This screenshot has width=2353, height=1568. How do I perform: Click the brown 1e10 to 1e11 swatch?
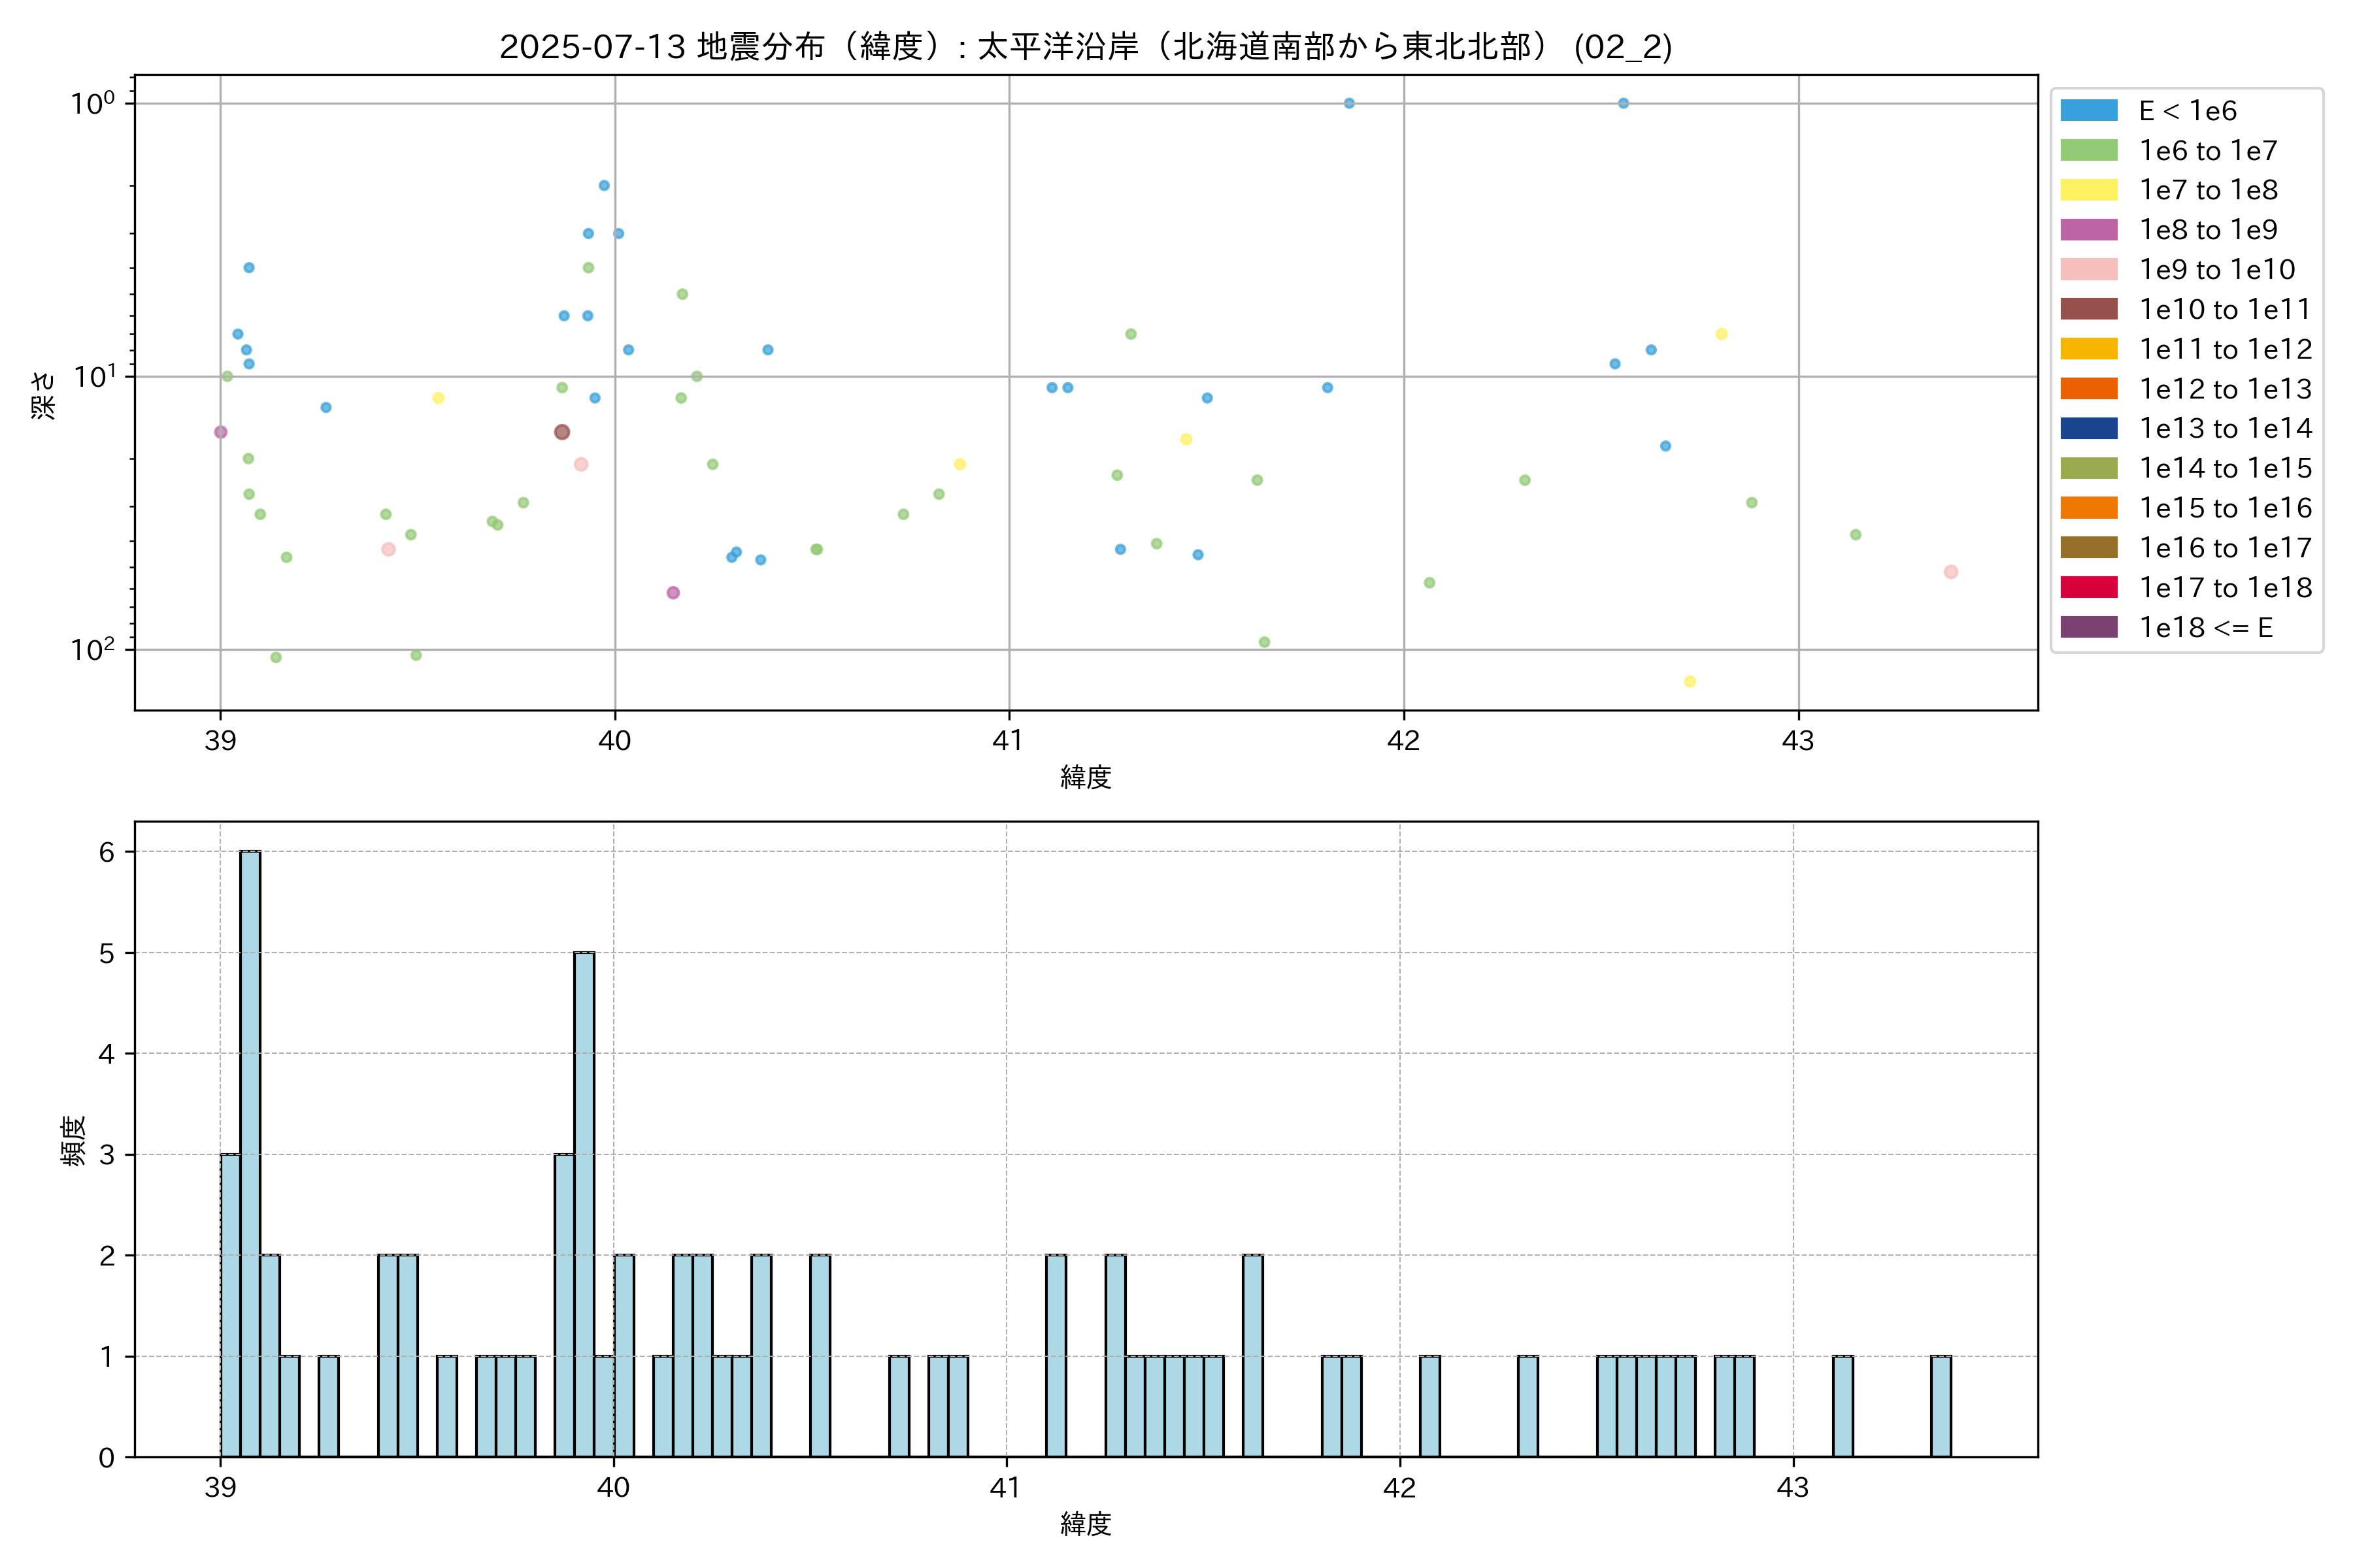pos(2088,309)
